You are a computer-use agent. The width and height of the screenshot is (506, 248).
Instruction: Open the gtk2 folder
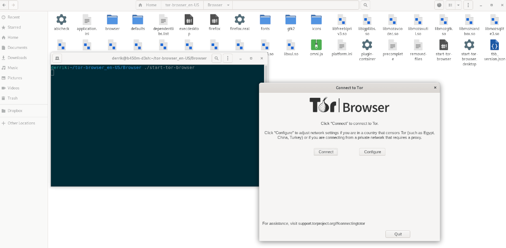pos(291,19)
